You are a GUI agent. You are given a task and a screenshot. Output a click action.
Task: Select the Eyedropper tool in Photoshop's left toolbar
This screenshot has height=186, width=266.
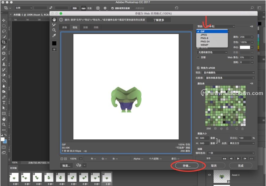[x=4, y=48]
